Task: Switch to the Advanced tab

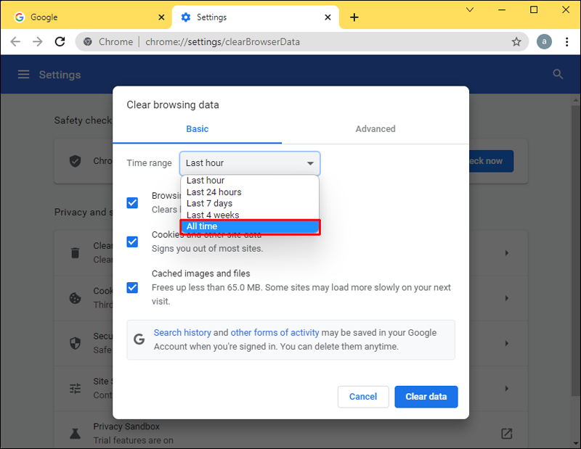Action: point(375,129)
